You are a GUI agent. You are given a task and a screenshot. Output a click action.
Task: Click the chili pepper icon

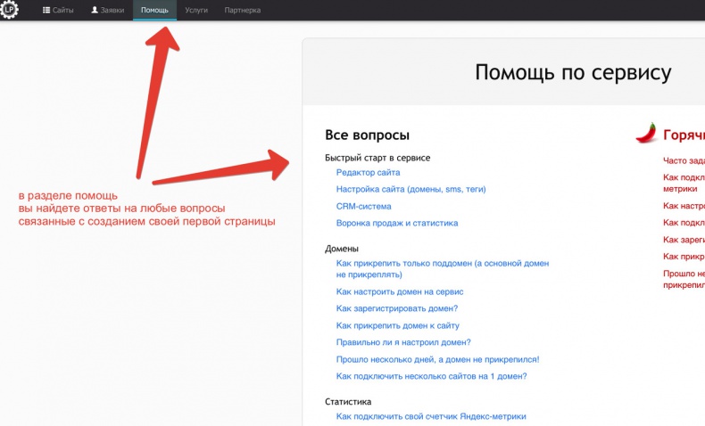(647, 133)
